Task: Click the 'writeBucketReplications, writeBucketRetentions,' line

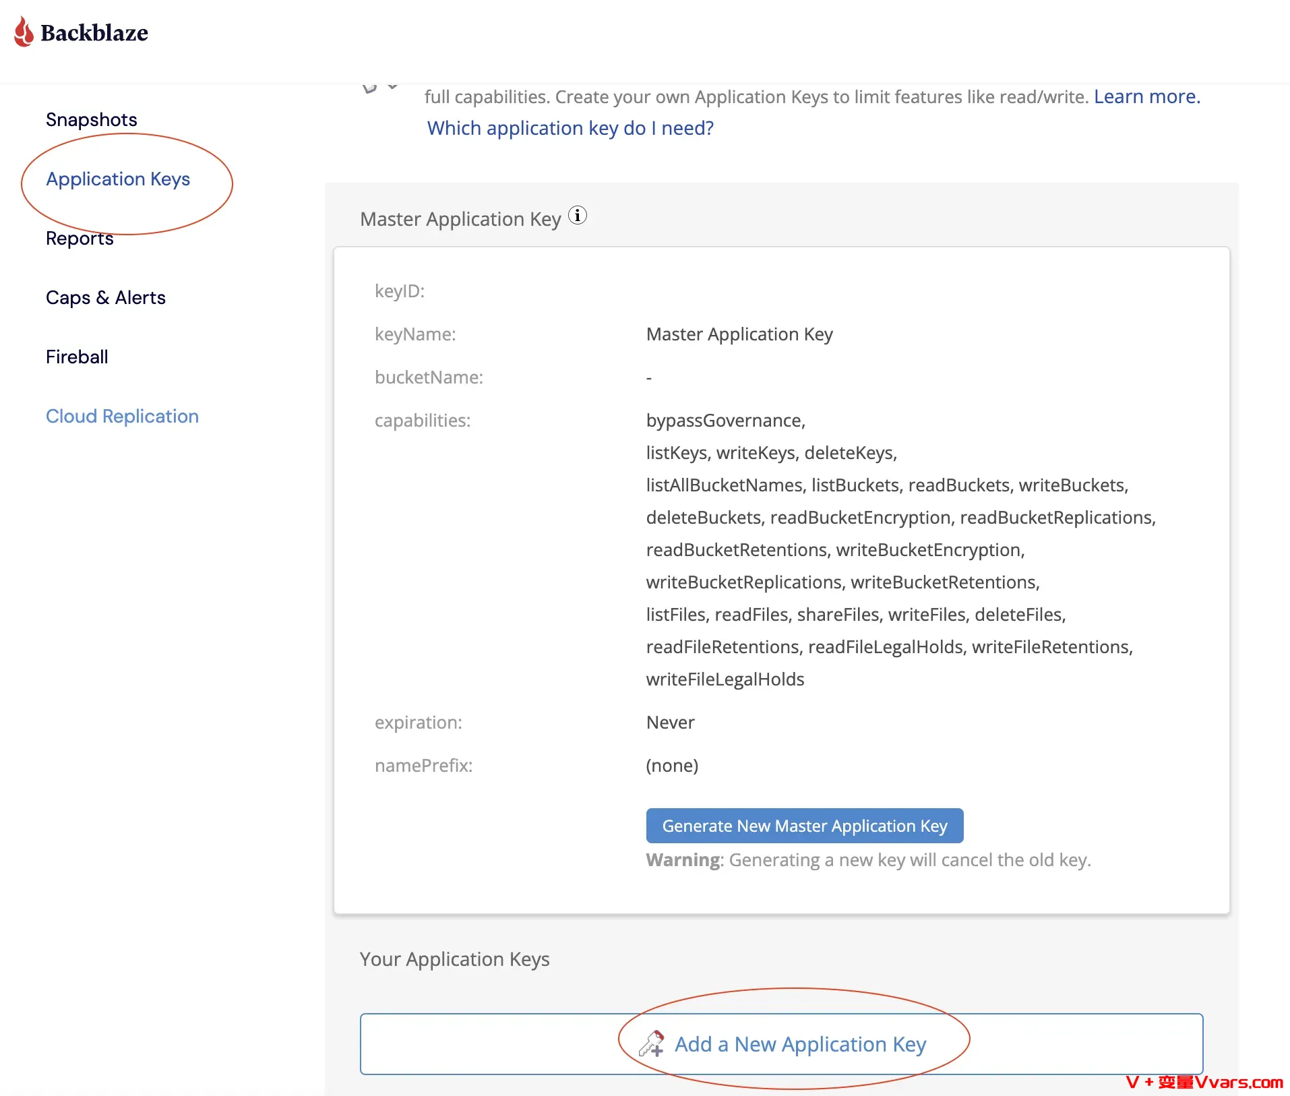Action: point(843,582)
